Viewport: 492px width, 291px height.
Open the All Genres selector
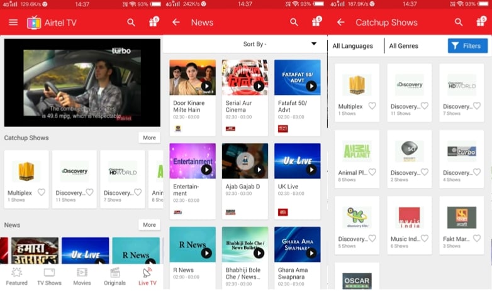403,46
